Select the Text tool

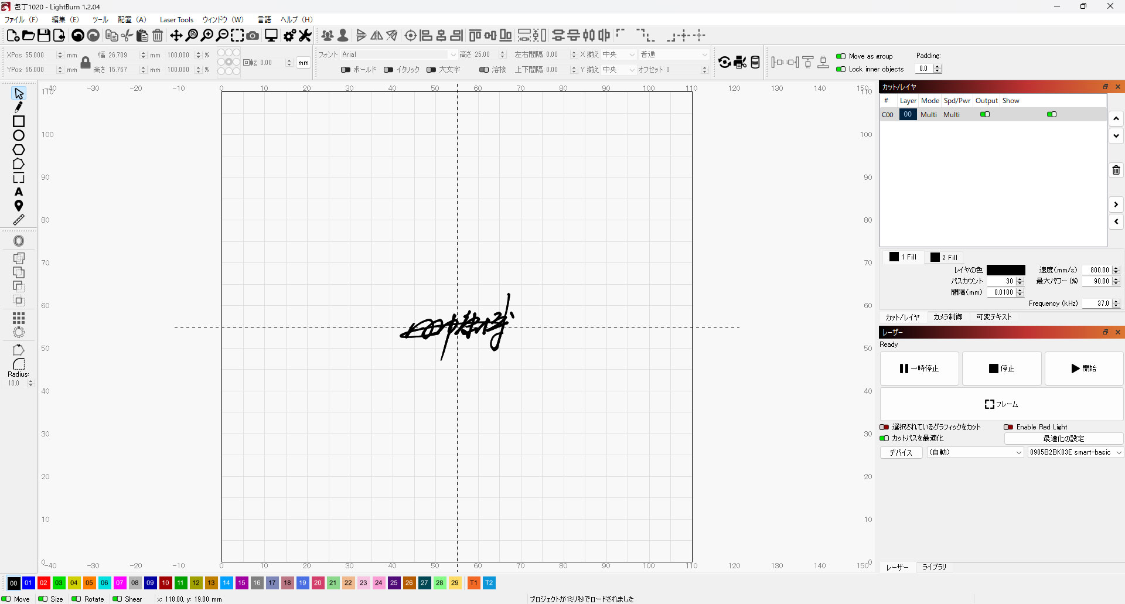[x=19, y=192]
